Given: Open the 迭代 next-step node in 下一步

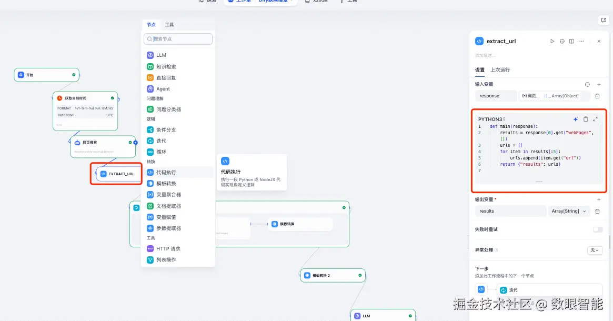Looking at the screenshot, I should point(549,290).
